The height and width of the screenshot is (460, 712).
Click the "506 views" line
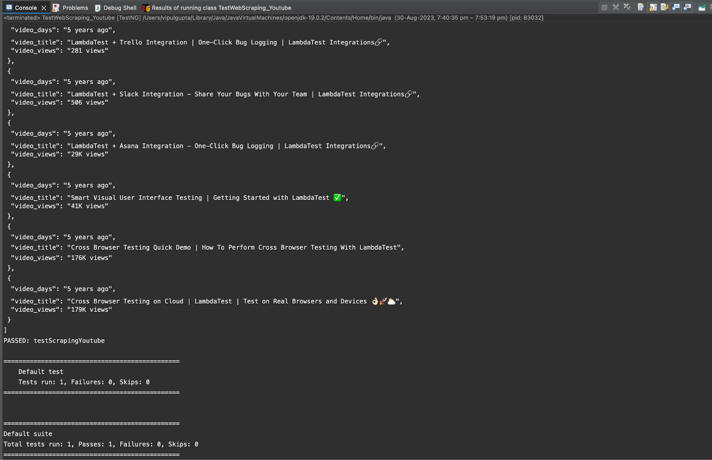[60, 103]
